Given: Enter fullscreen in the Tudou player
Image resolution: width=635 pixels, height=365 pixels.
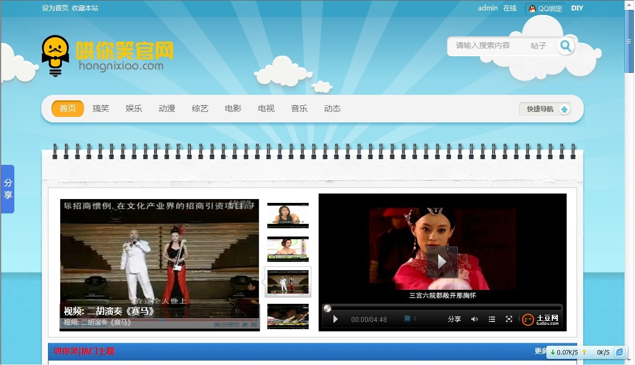Looking at the screenshot, I should click(509, 319).
